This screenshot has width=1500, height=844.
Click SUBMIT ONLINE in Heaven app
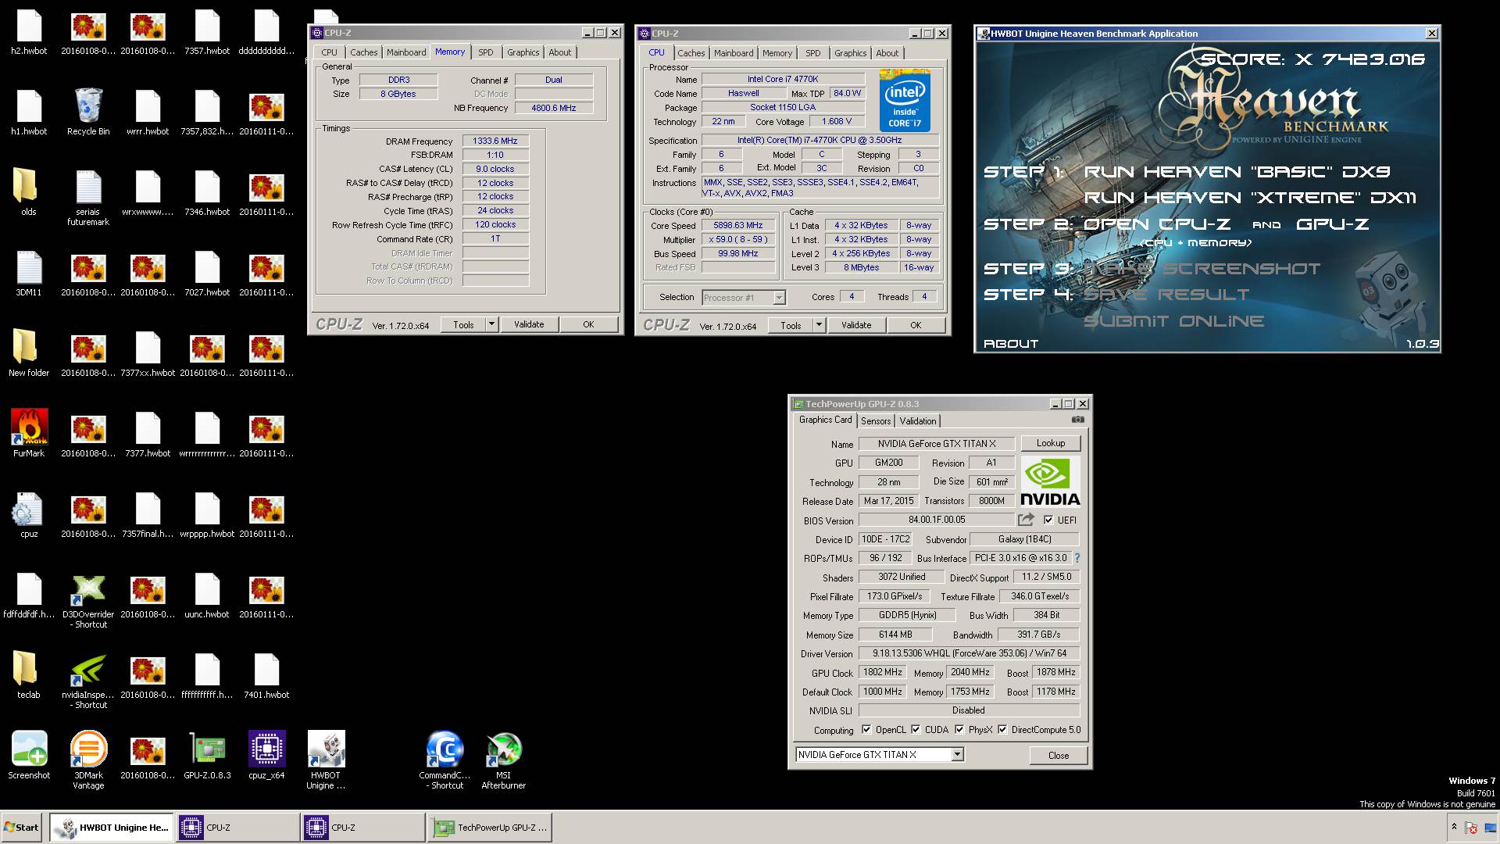click(x=1173, y=321)
